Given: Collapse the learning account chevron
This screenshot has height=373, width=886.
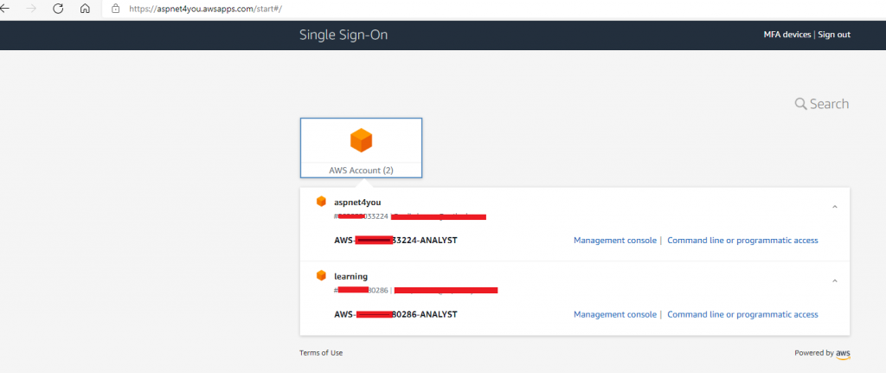Looking at the screenshot, I should (835, 281).
